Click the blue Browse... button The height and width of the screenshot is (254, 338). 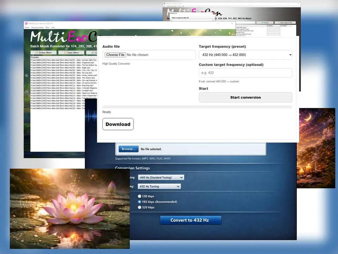point(128,149)
